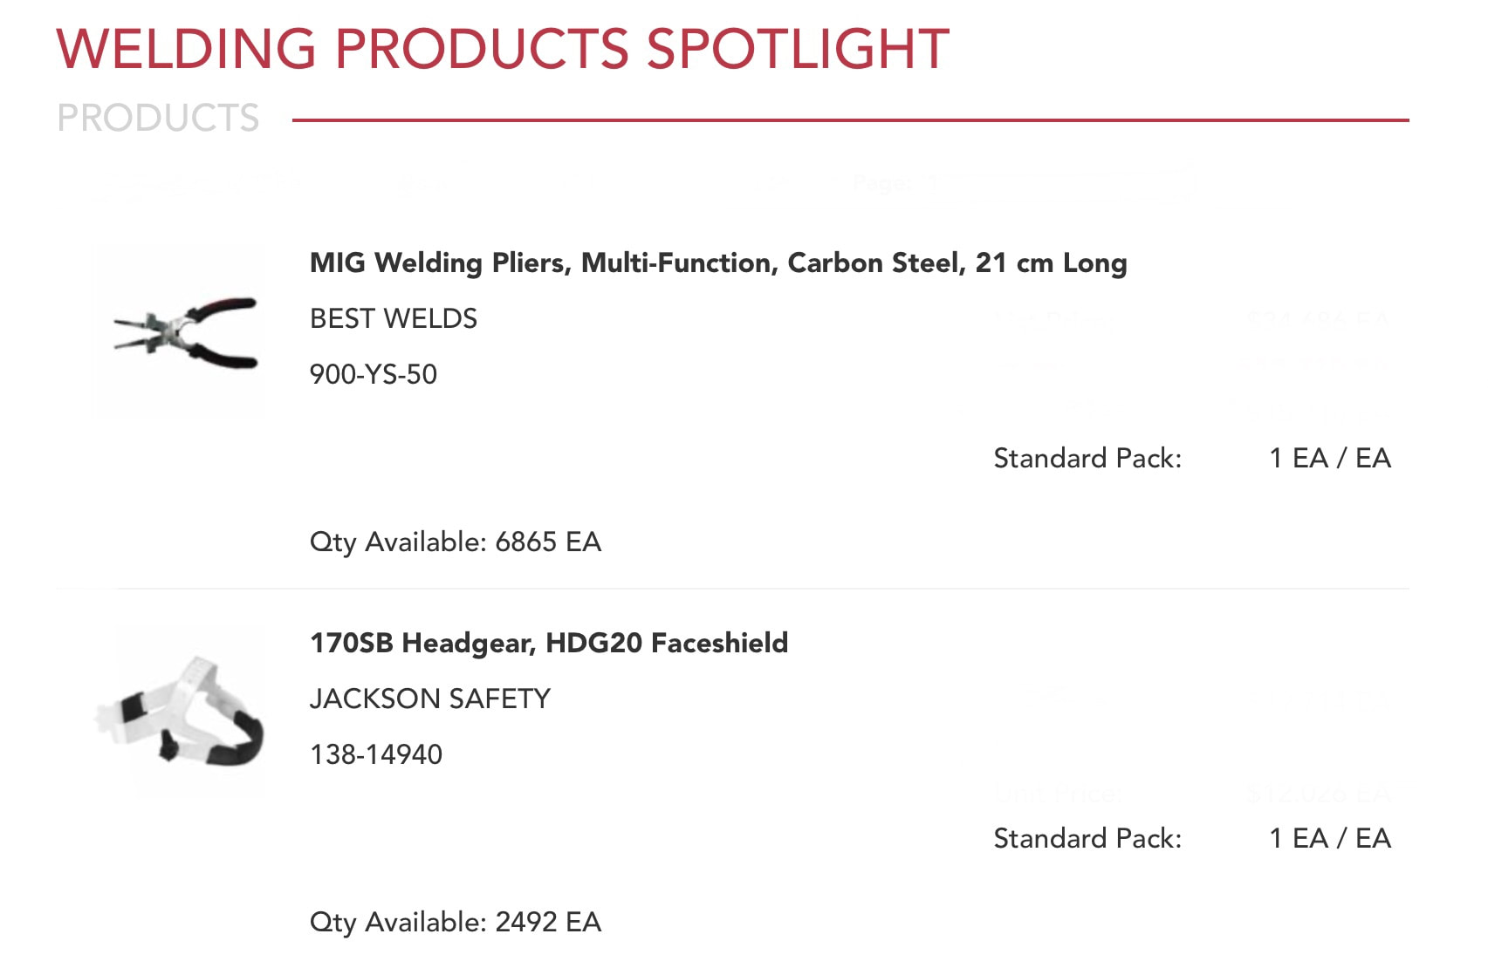Screen dimensions: 1488x968
Task: Click the WELDING PRODUCTS SPOTLIGHT heading
Action: tap(503, 49)
